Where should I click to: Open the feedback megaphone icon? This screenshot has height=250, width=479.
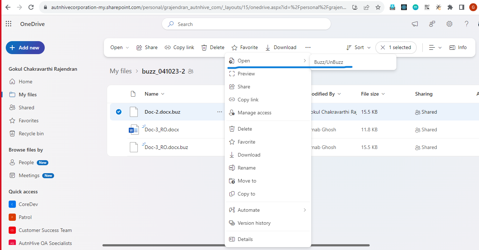point(414,24)
